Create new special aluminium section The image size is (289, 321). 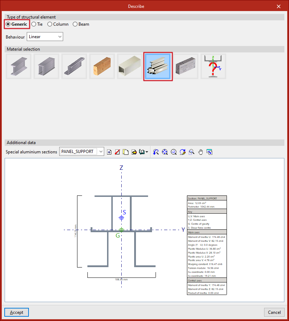[109, 152]
